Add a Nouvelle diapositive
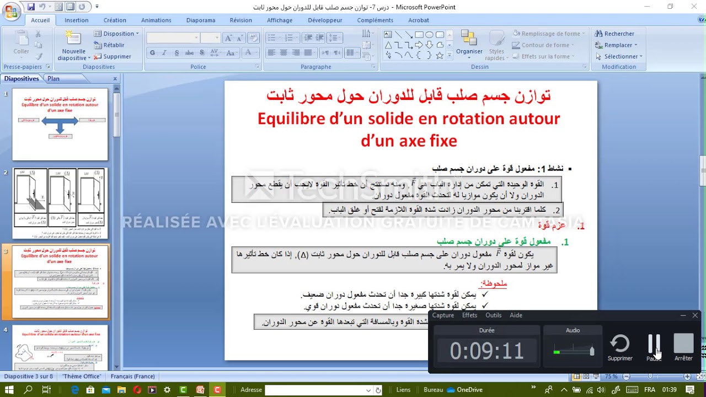This screenshot has width=706, height=397. [x=73, y=45]
